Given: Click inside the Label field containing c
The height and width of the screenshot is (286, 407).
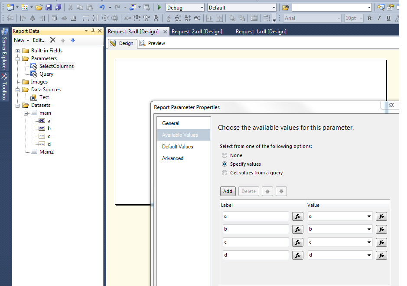Looking at the screenshot, I should click(x=256, y=242).
